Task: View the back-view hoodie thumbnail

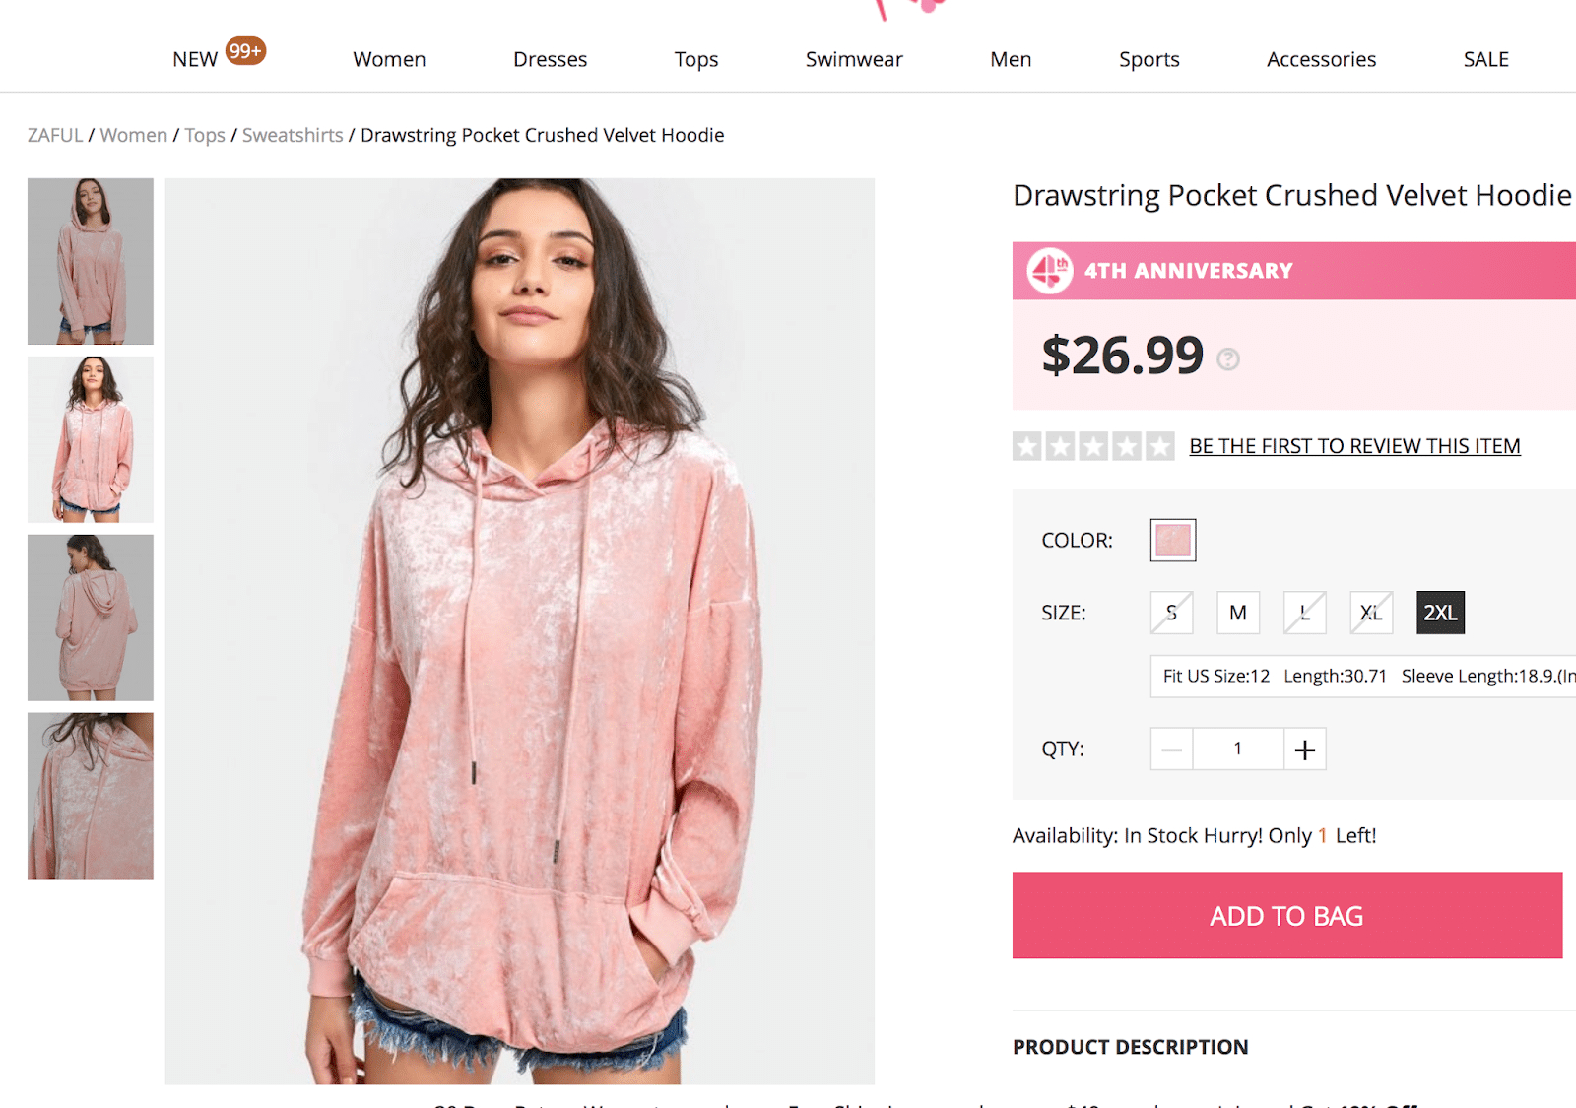Action: (x=91, y=618)
